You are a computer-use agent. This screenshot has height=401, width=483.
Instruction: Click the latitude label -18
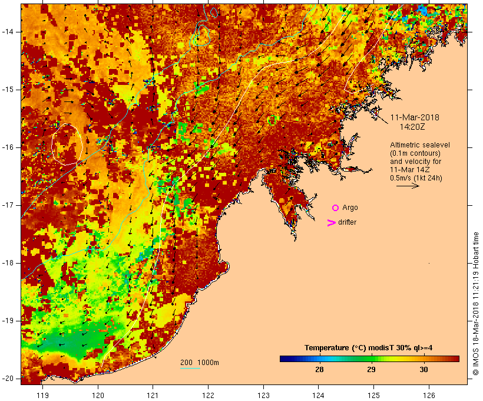(8, 263)
